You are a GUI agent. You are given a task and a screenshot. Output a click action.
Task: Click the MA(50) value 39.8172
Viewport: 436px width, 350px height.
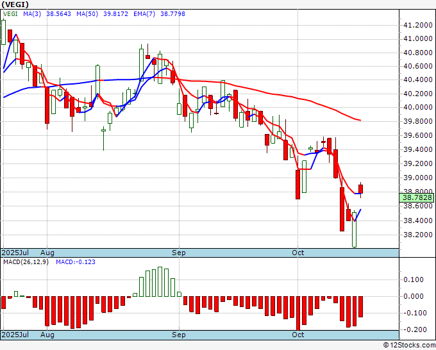tap(115, 14)
